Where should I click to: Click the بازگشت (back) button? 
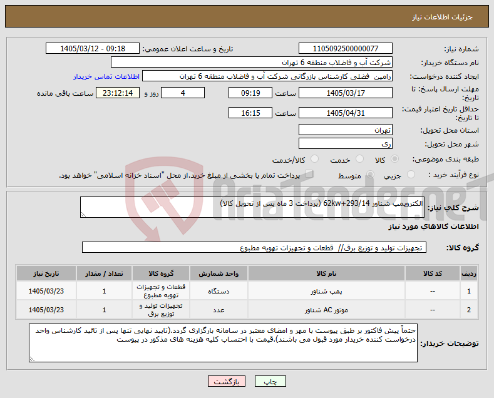point(226,381)
